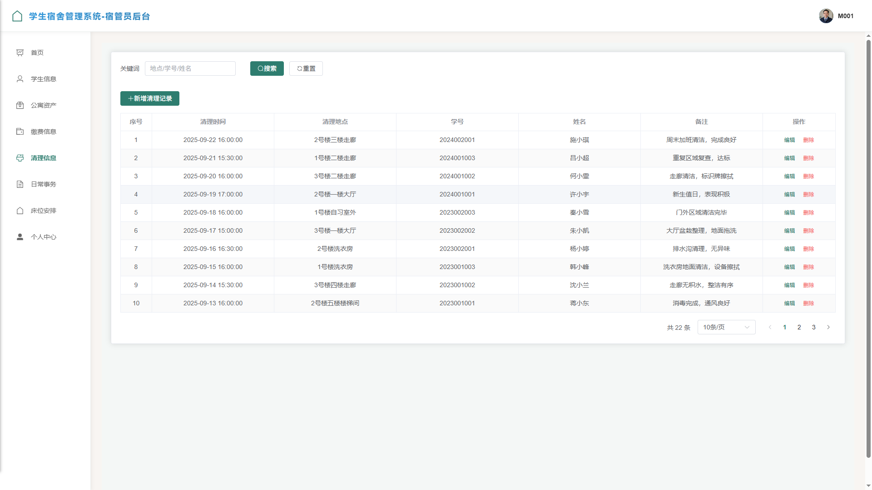Open the 学生信息 menu item

point(45,79)
